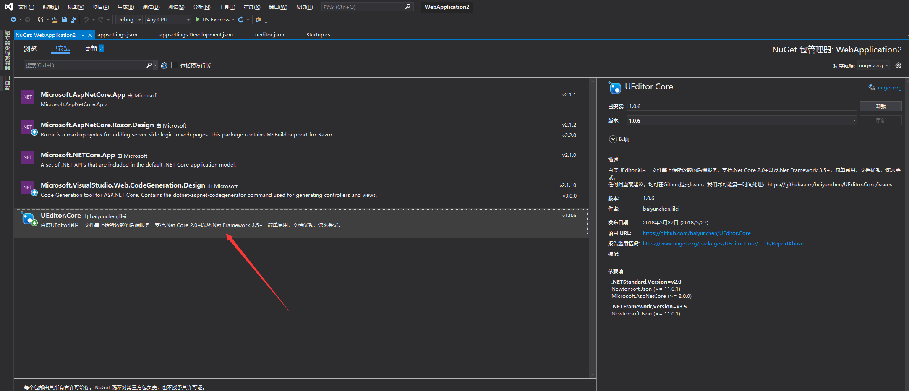Open the 调试(D) menu
Screen dimensions: 909x391
tap(151, 7)
